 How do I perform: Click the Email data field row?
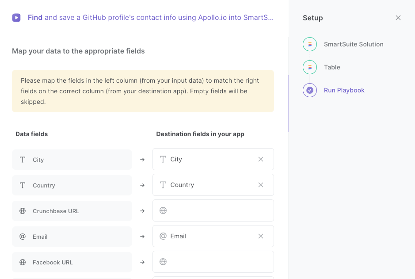(x=72, y=237)
